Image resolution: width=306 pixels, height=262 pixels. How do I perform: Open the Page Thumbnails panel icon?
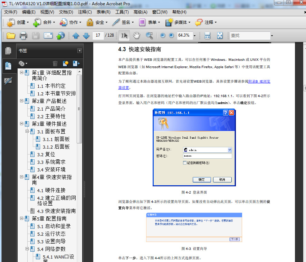(8, 50)
